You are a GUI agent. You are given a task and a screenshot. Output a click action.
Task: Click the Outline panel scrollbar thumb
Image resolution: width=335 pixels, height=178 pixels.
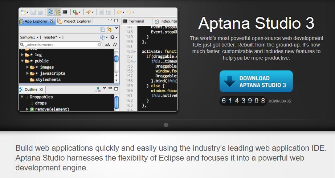pyautogui.click(x=117, y=102)
